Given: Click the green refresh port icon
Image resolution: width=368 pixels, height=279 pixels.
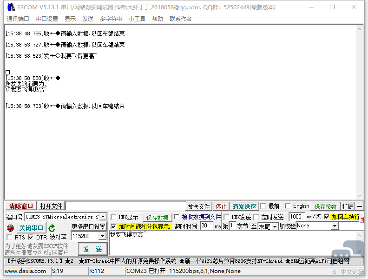Looking at the screenshot, I should (x=52, y=227).
